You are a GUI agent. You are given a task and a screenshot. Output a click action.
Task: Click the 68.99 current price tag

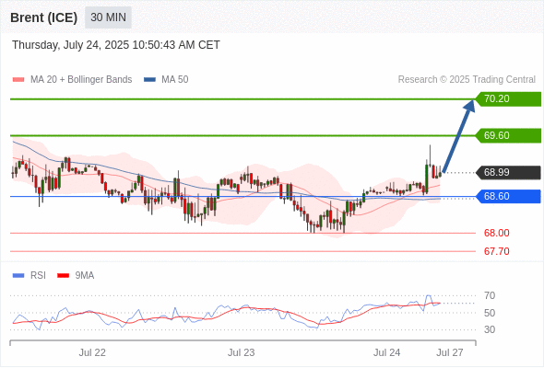click(508, 172)
